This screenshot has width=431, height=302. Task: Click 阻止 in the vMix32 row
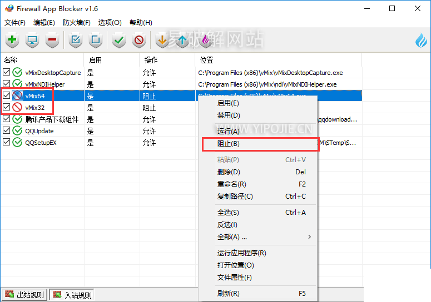(149, 108)
